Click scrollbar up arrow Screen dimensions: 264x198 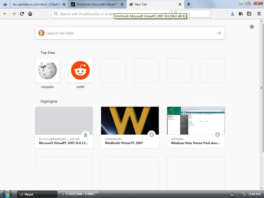(x=262, y=21)
